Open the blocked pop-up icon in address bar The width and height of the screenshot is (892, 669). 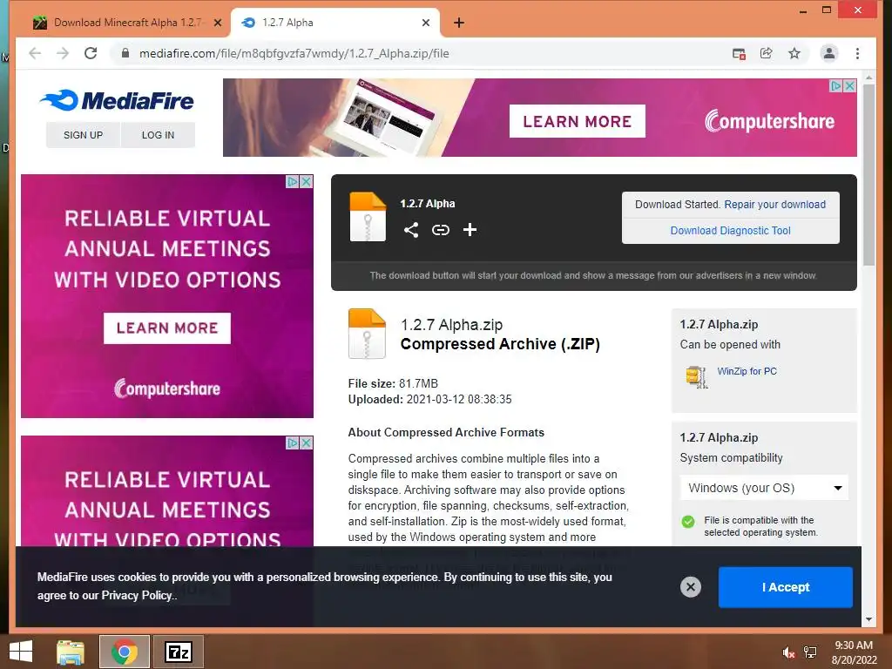tap(739, 53)
